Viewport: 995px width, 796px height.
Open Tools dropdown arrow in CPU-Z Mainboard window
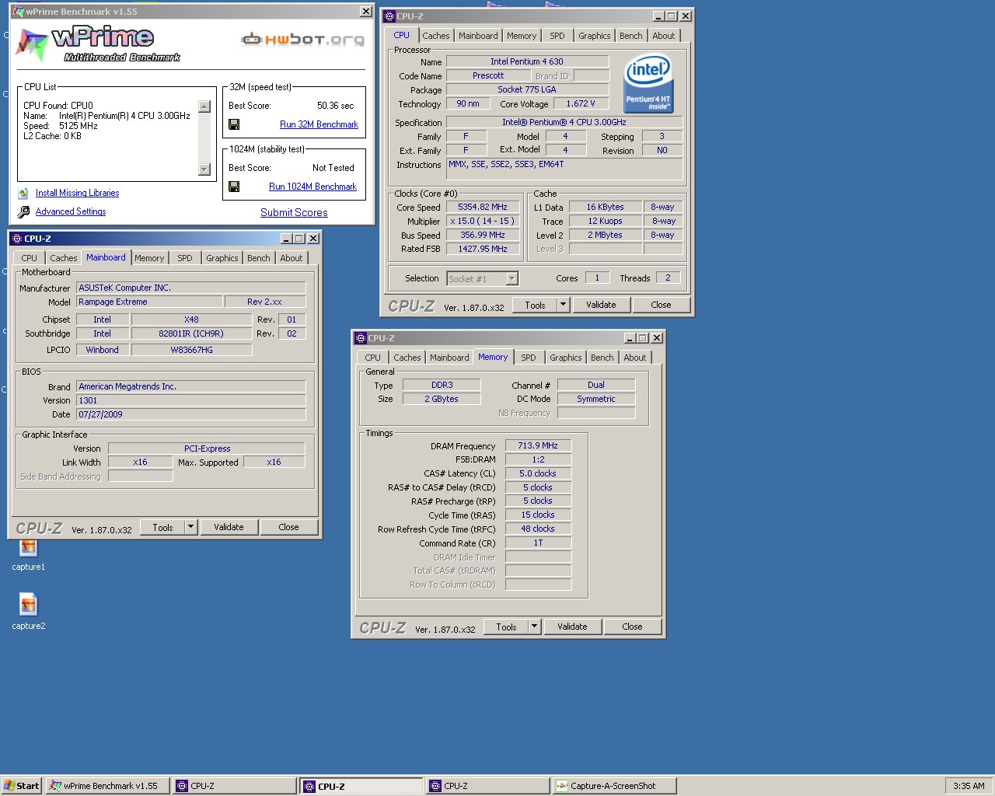tap(190, 527)
